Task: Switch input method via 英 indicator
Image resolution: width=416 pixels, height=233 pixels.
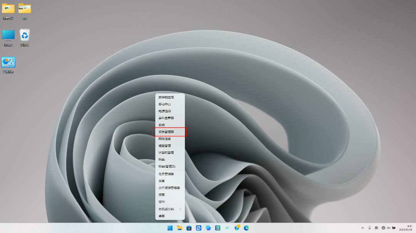Action: coord(376,228)
